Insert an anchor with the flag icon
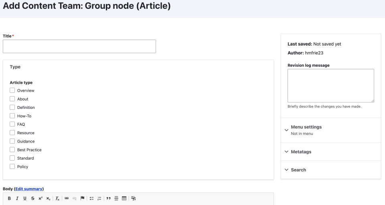Screen dimensions: 385x205 pos(83,198)
